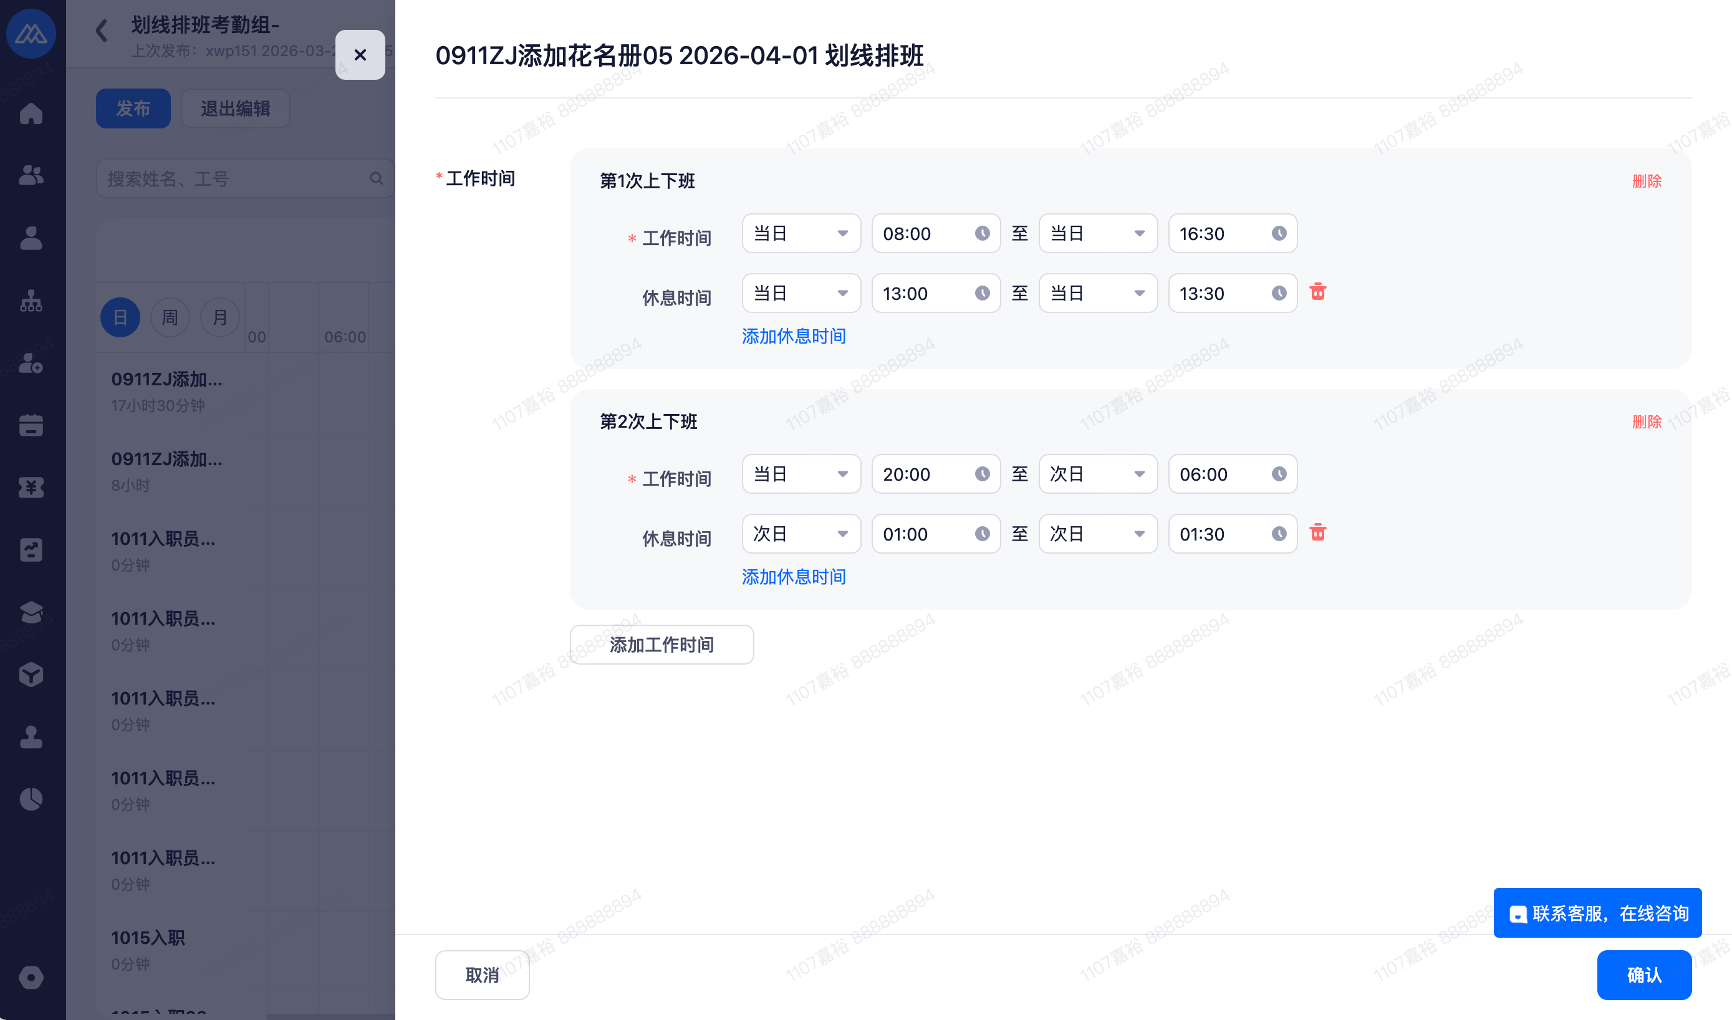Open clock picker for 08:00 start time

point(982,234)
